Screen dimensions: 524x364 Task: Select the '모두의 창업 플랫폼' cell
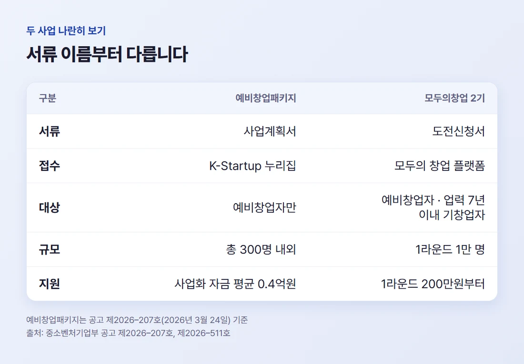click(440, 166)
